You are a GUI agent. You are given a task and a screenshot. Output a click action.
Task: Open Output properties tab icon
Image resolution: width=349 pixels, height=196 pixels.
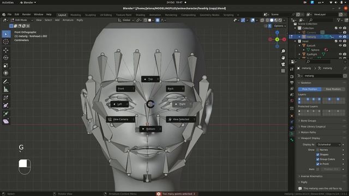click(x=292, y=83)
